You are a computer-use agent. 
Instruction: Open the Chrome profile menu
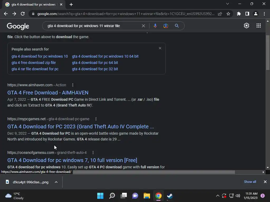pos(256,14)
